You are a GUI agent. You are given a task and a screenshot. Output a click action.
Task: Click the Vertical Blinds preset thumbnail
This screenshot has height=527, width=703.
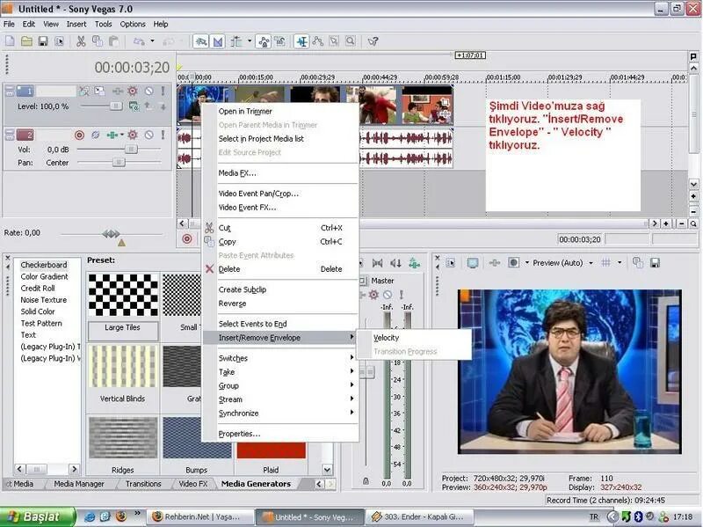(123, 367)
